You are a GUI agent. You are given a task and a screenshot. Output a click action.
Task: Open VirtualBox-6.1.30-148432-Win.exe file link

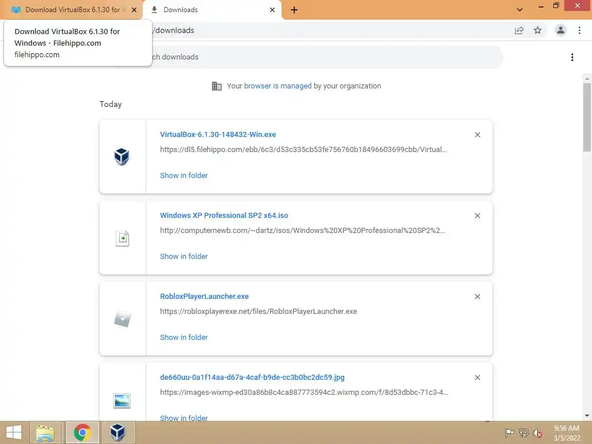point(218,134)
